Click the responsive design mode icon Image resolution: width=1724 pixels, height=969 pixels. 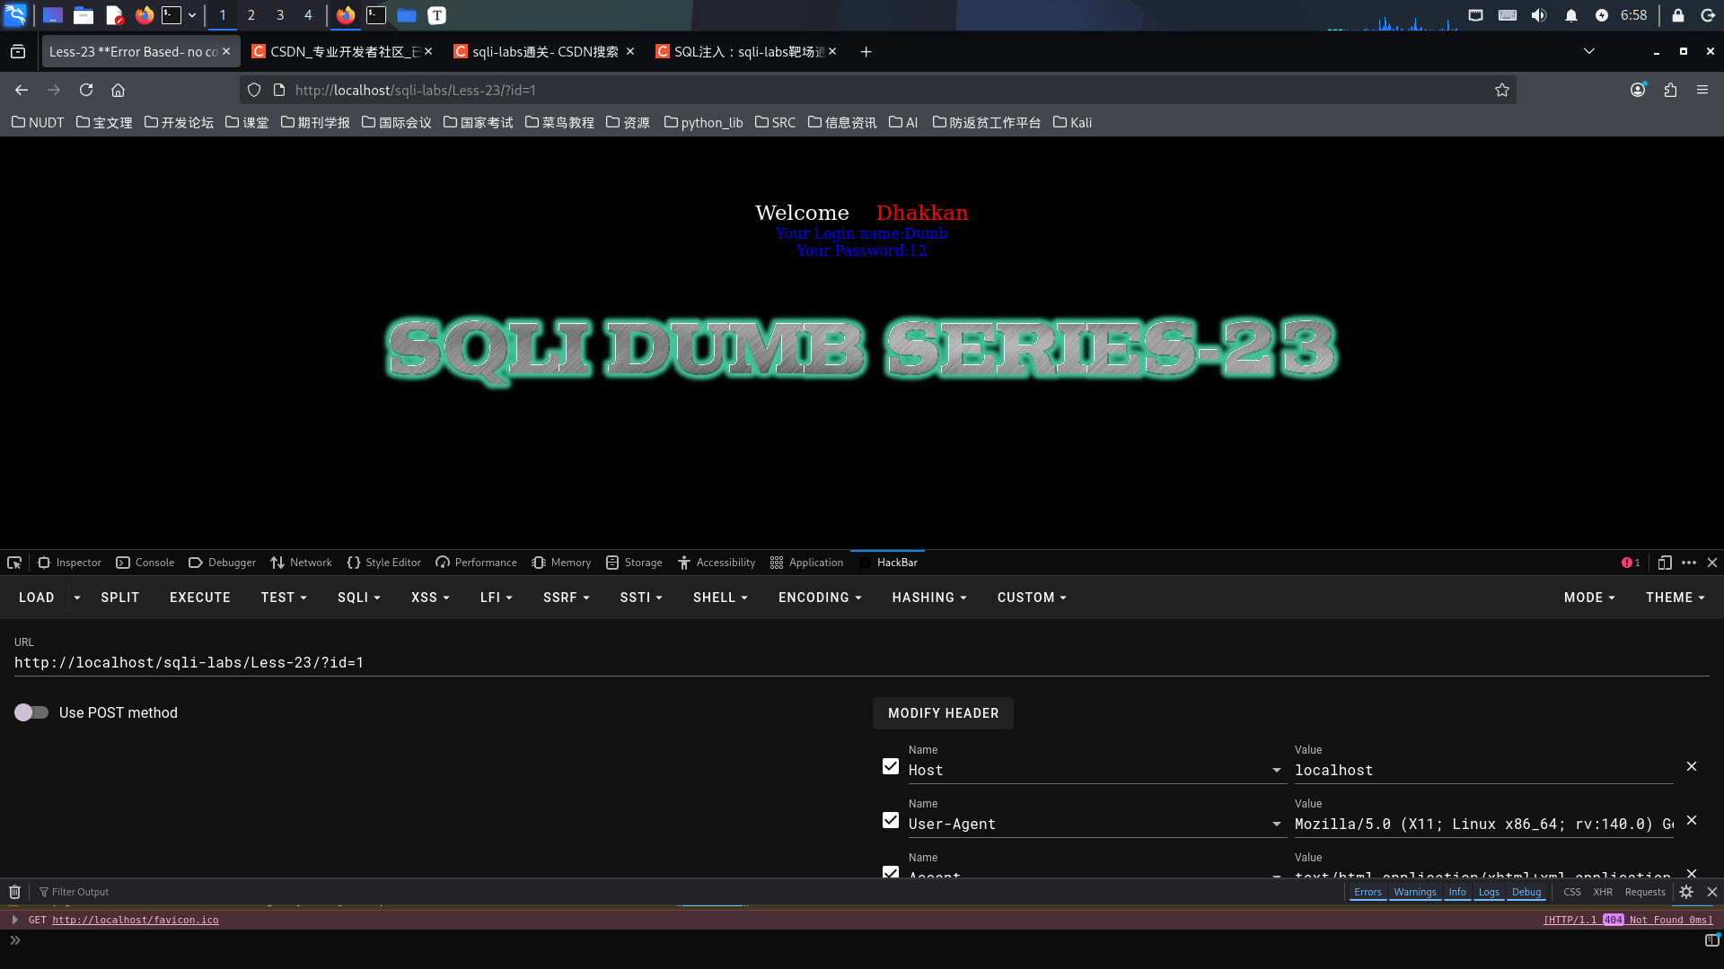point(1664,563)
